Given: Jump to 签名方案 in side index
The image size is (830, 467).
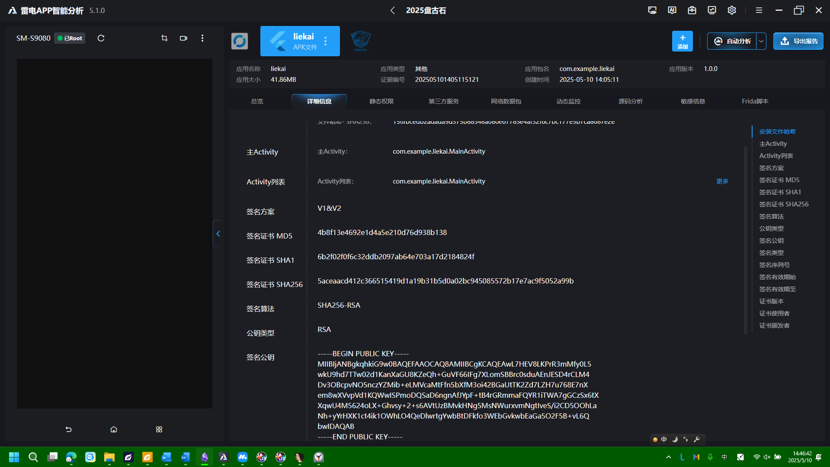Looking at the screenshot, I should 771,168.
